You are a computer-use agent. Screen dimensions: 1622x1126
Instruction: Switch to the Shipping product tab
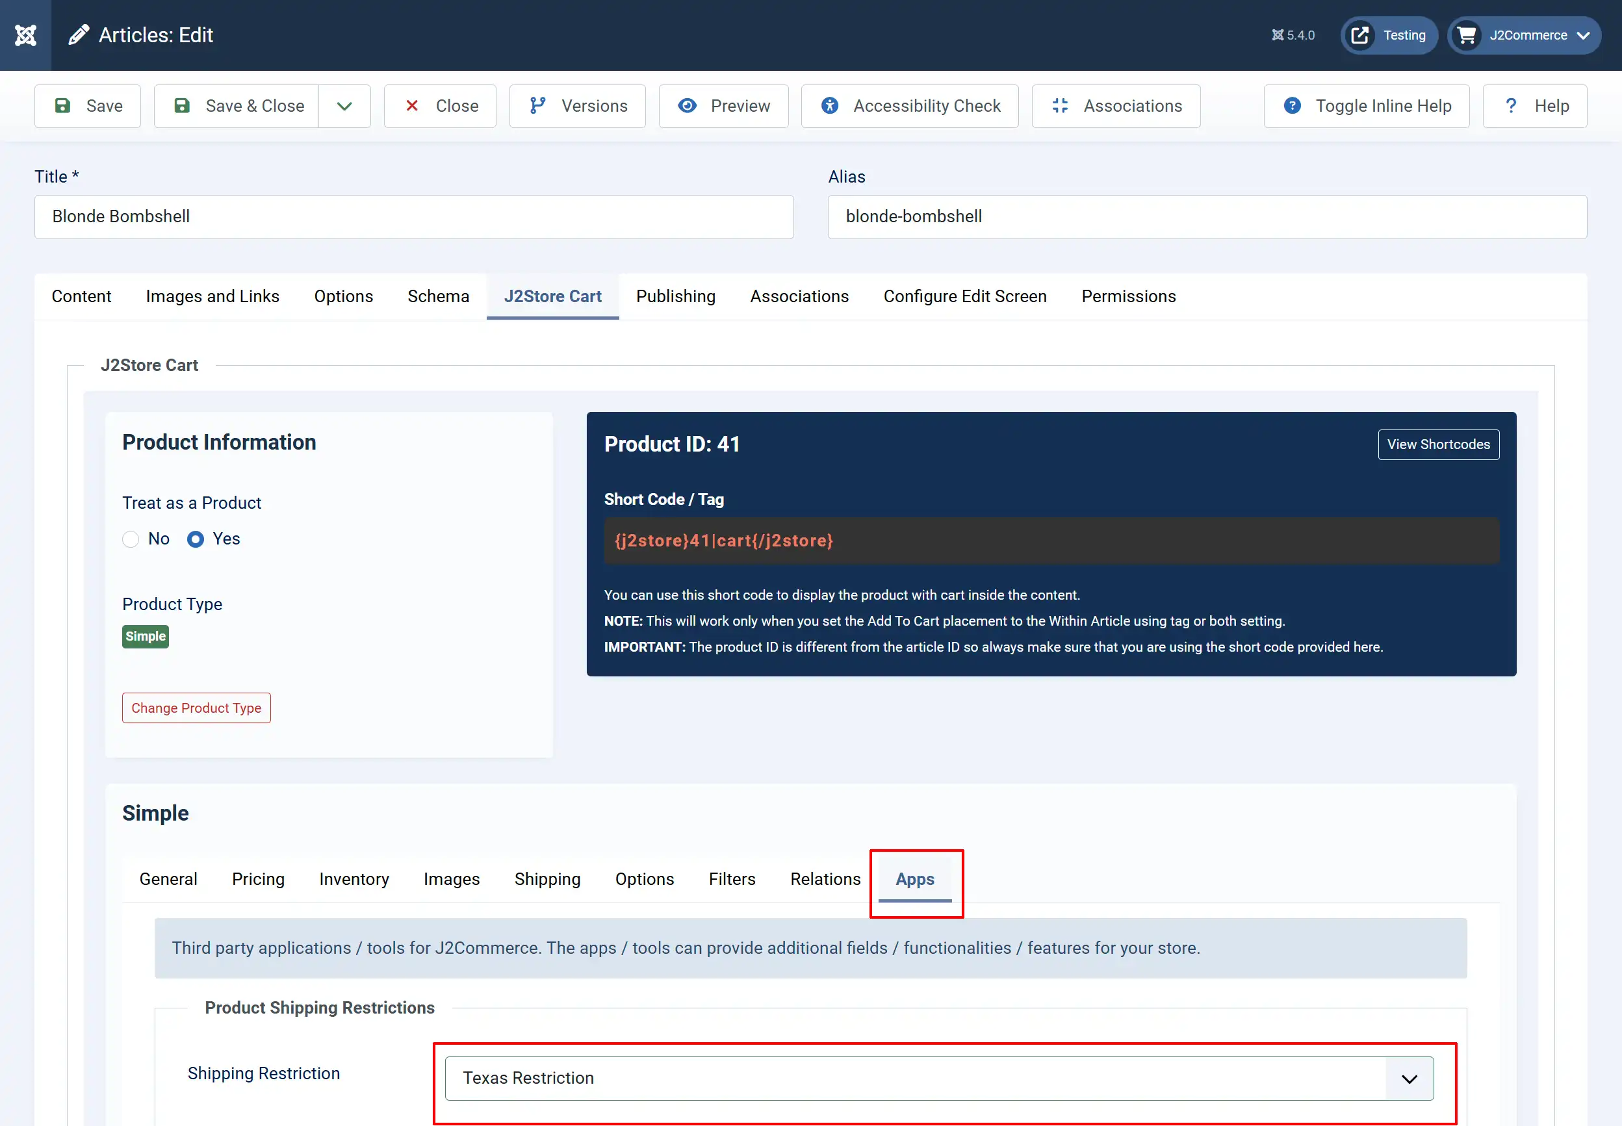point(547,879)
